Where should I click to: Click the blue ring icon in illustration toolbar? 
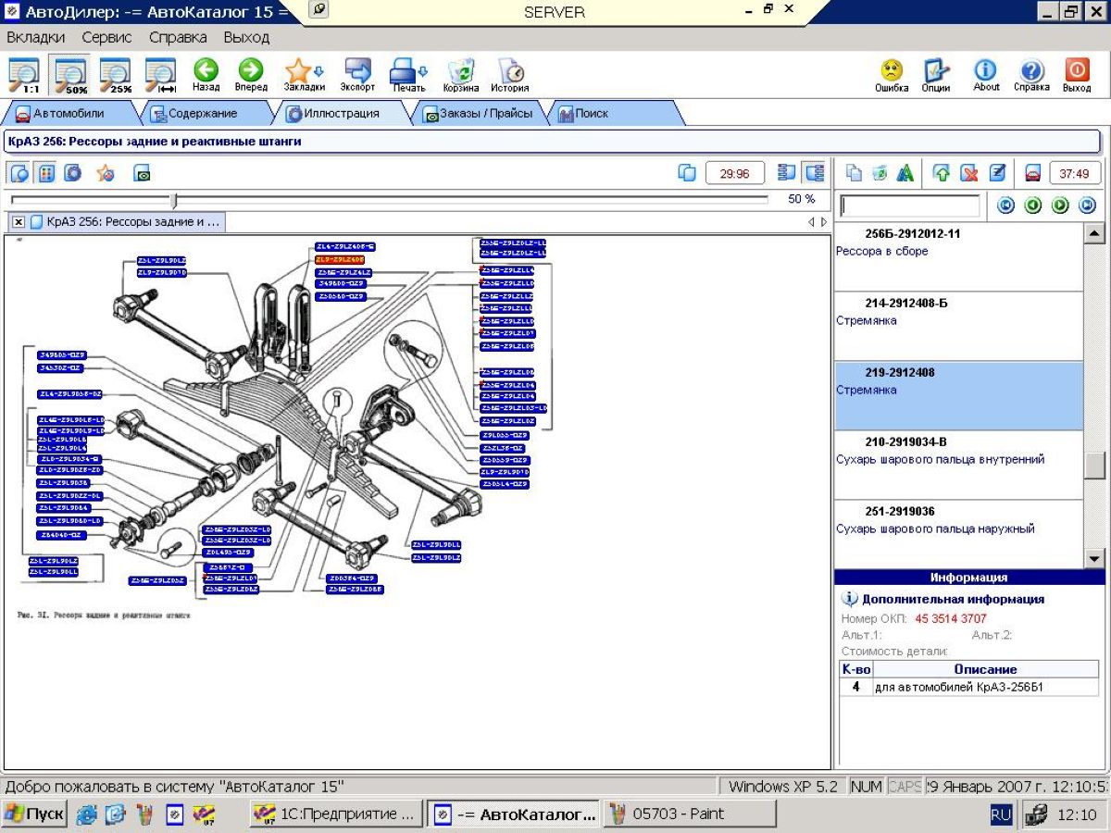pos(73,173)
